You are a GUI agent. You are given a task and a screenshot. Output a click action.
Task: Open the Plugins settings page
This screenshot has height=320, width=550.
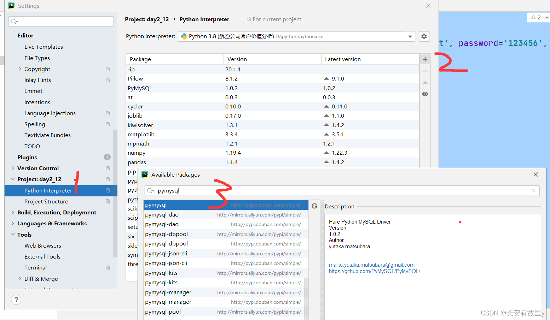pos(27,157)
